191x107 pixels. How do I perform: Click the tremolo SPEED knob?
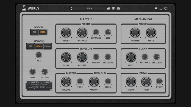click(108, 81)
